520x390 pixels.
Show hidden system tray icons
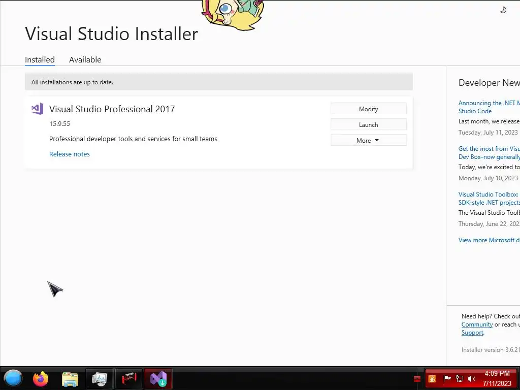417,379
